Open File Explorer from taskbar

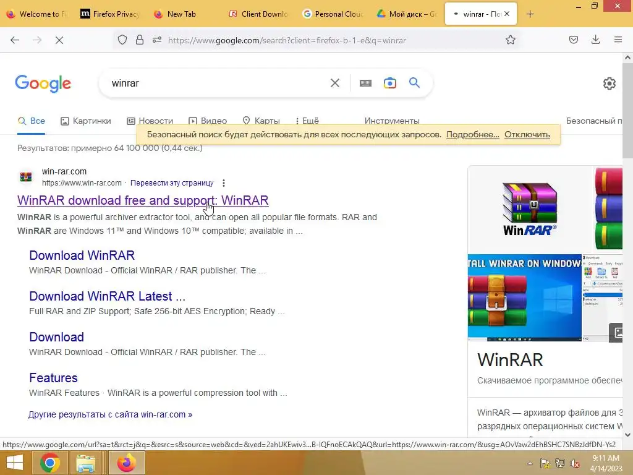86,463
